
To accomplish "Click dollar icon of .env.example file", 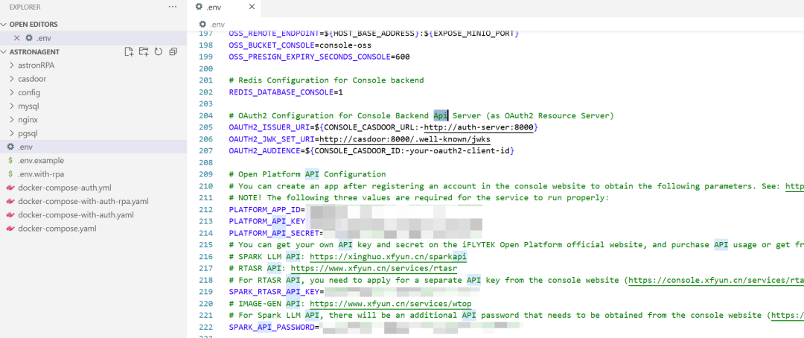I will [10, 161].
